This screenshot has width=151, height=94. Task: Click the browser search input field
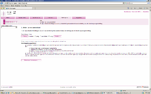pyautogui.click(x=138, y=3)
